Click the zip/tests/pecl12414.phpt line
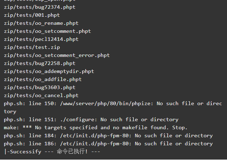The height and width of the screenshot is (161, 227). click(x=41, y=39)
